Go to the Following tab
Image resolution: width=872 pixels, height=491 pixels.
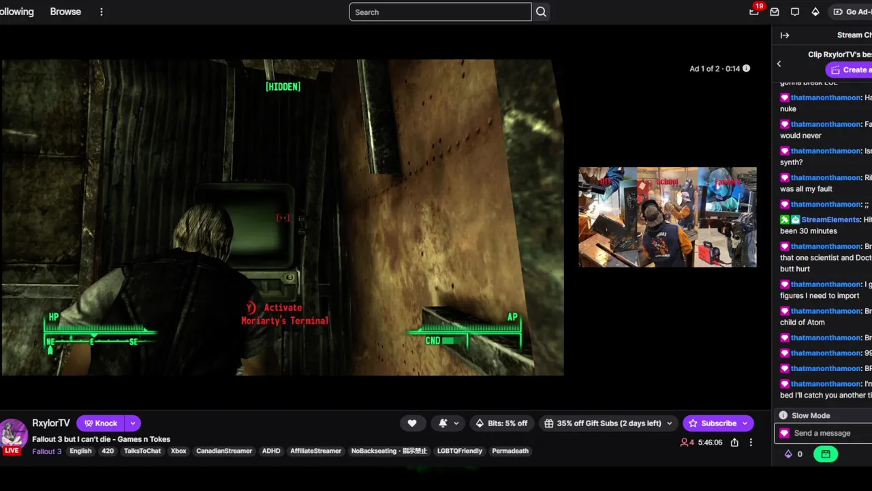point(16,12)
